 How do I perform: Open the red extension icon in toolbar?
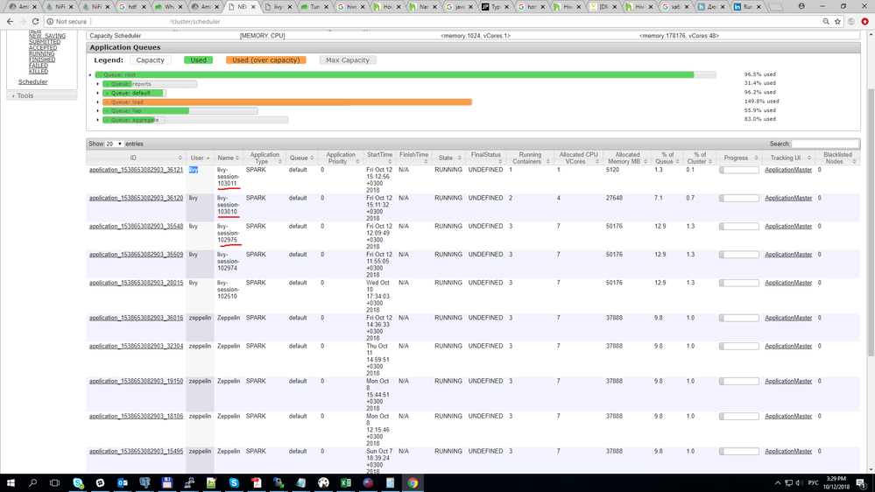865,21
